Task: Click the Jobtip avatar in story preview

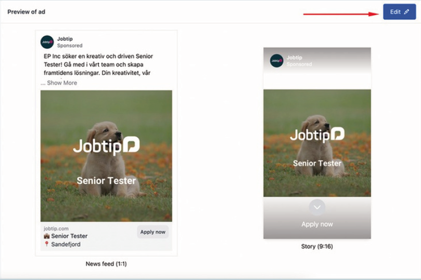Action: (276, 61)
